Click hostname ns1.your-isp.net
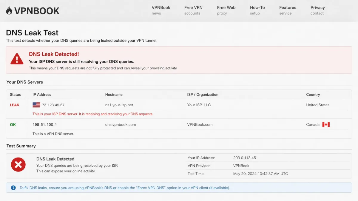Image resolution: width=358 pixels, height=201 pixels. pos(119,105)
